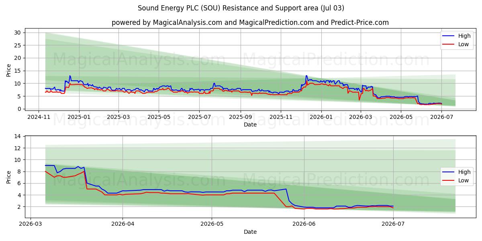Click the '2026-06' x-axis label in bottom chart
Screen dimensions: 482x241
304,224
